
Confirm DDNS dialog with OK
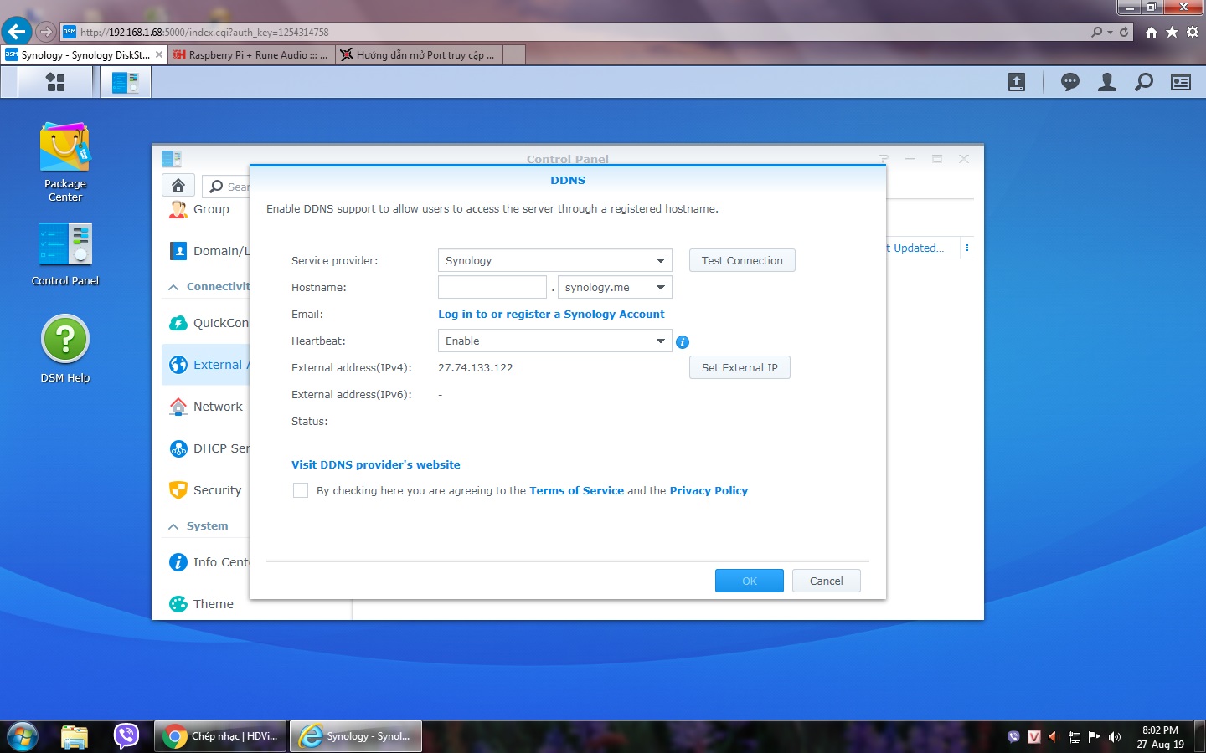pos(750,581)
